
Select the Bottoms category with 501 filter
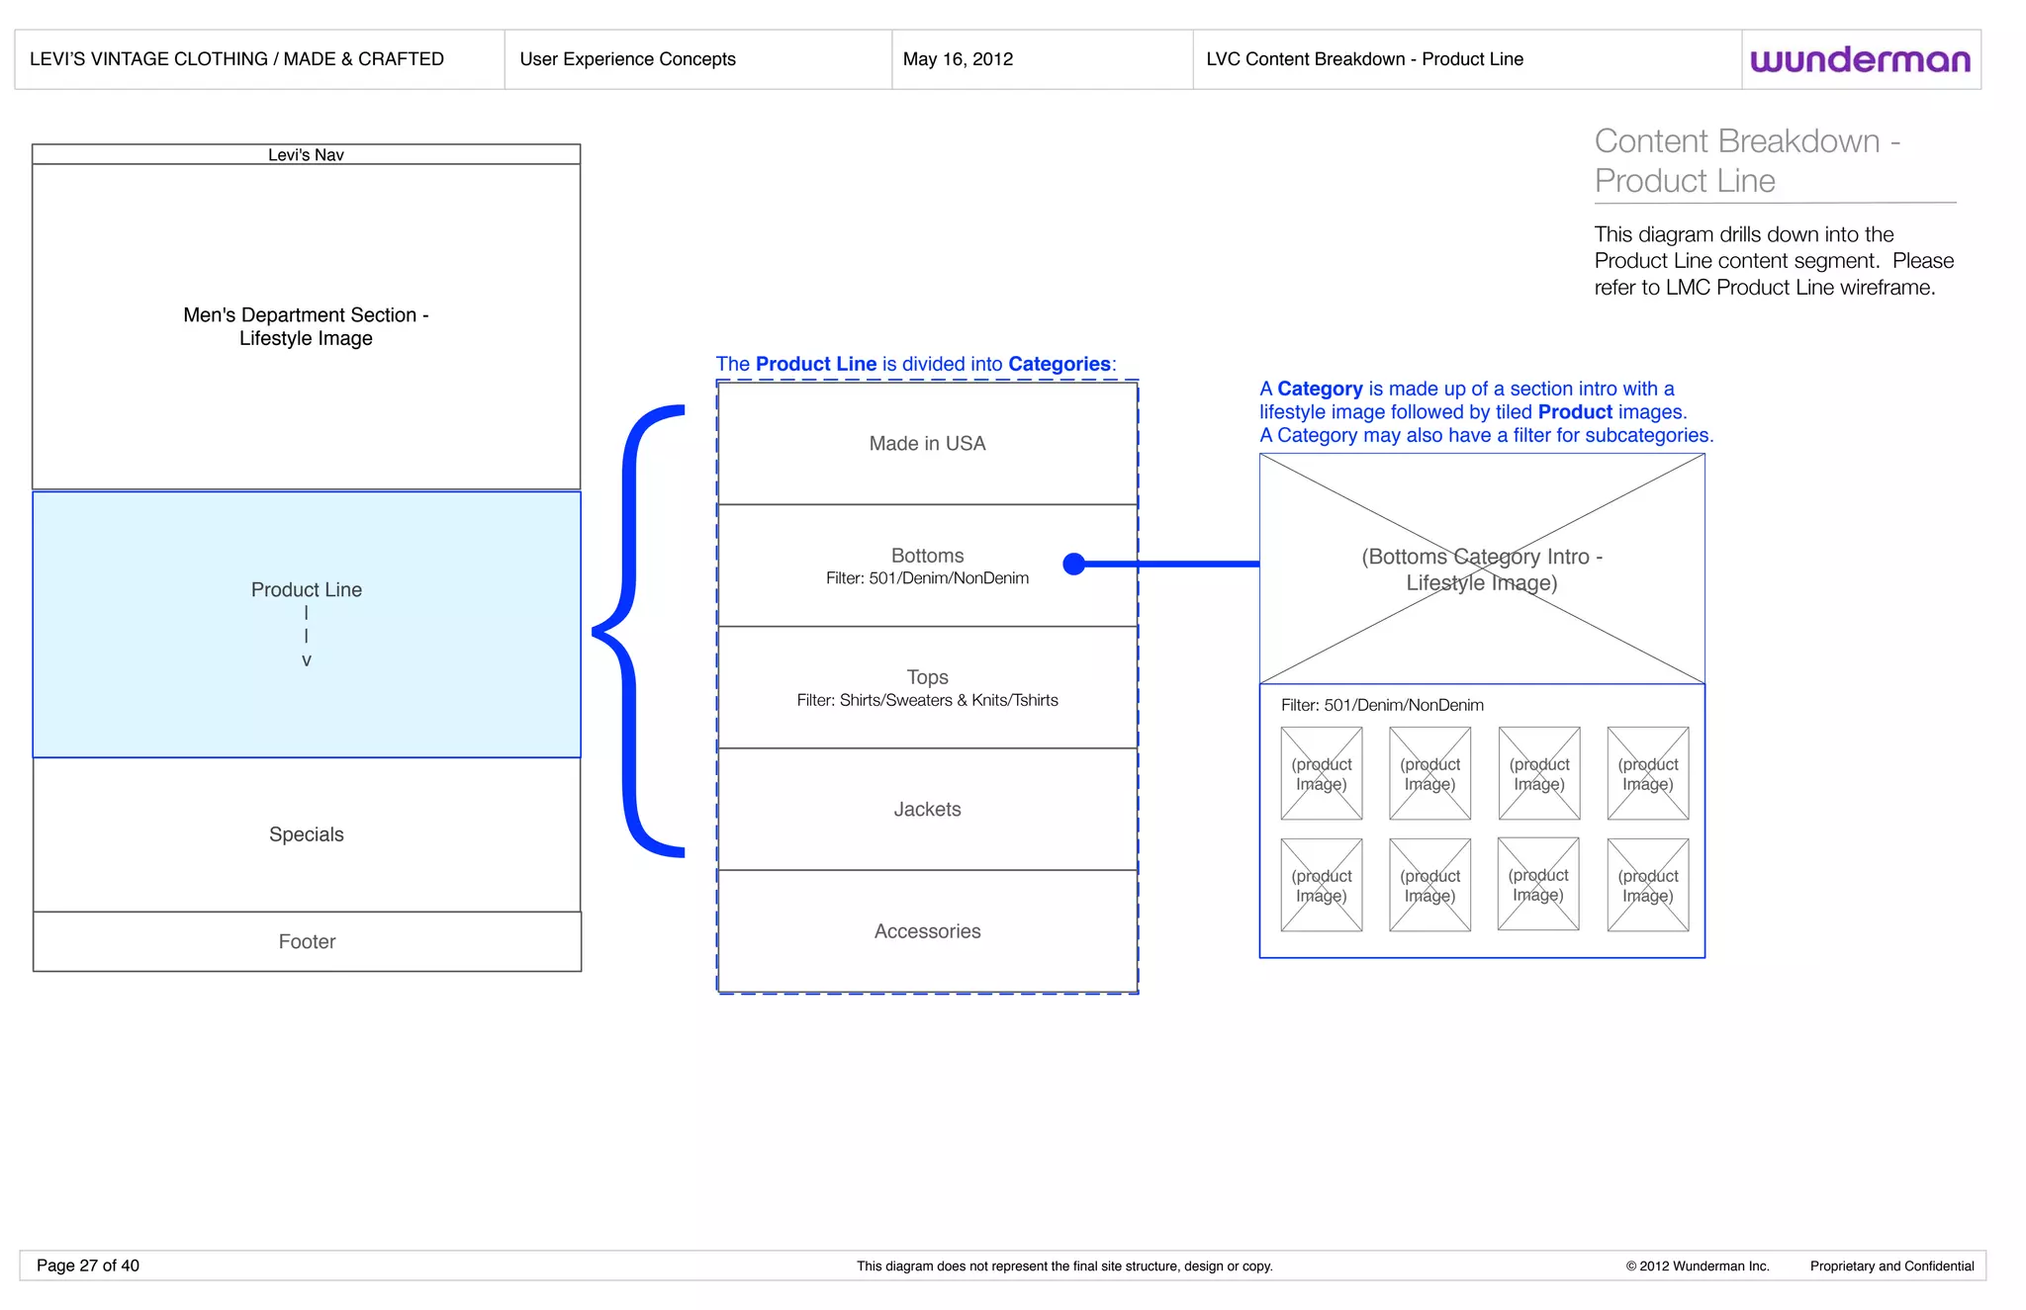pyautogui.click(x=927, y=566)
